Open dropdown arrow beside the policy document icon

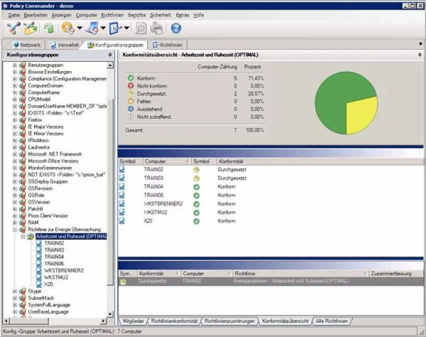127,28
